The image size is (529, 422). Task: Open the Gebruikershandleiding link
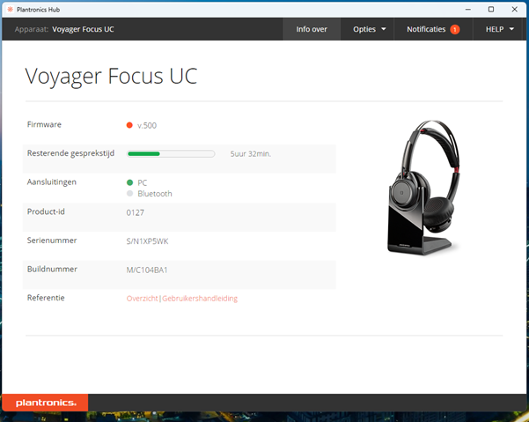click(x=200, y=299)
